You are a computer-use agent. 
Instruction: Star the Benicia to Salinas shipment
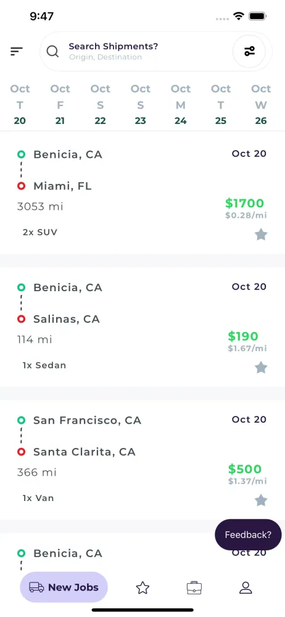pyautogui.click(x=261, y=368)
